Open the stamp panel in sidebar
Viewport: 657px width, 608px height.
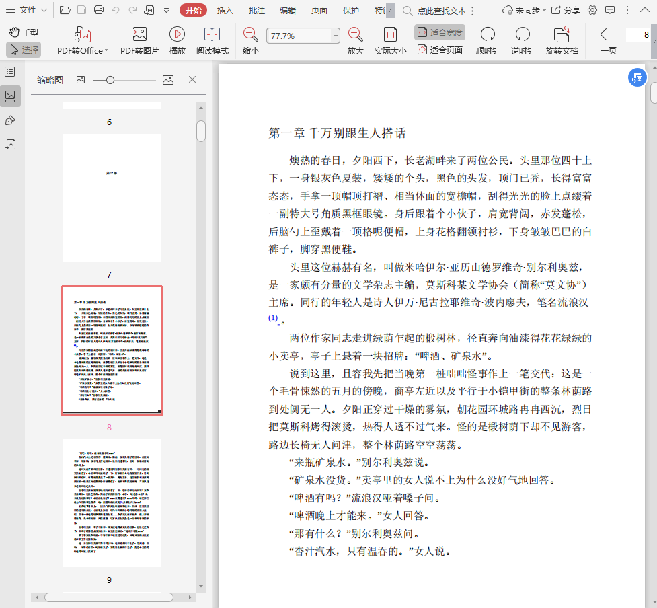point(10,120)
